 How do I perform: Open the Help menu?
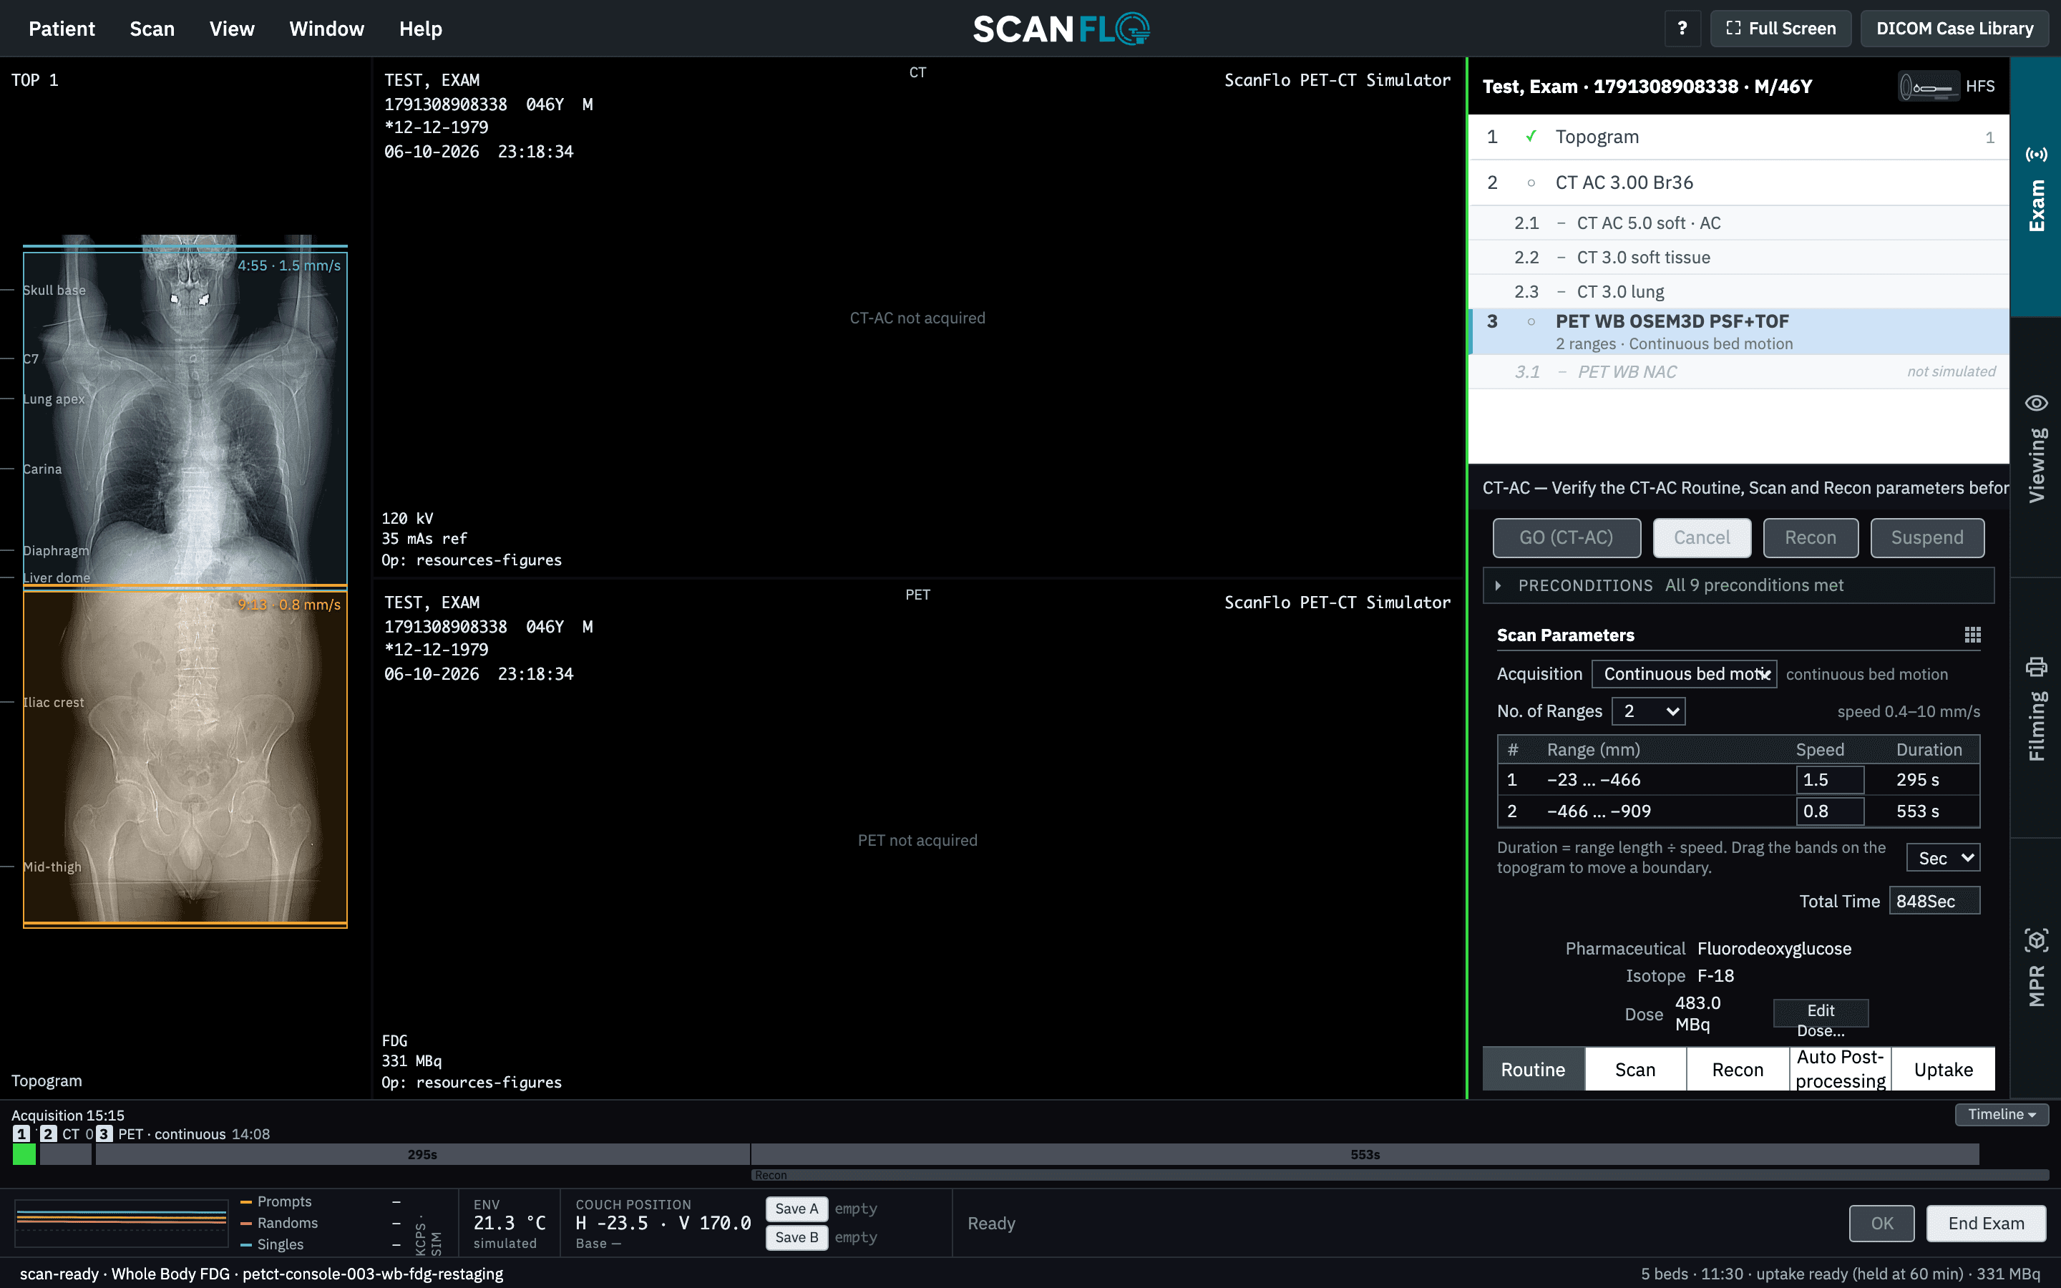click(x=421, y=29)
